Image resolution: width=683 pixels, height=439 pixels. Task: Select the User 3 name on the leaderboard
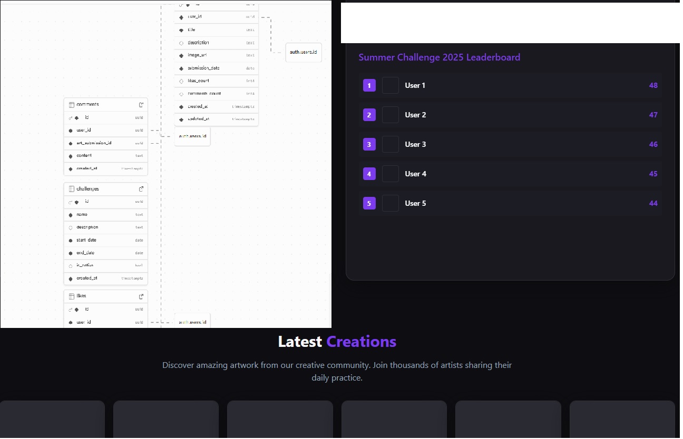(x=415, y=144)
